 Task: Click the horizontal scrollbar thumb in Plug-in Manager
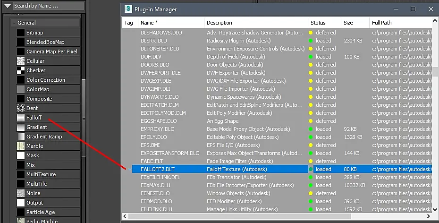(240, 216)
